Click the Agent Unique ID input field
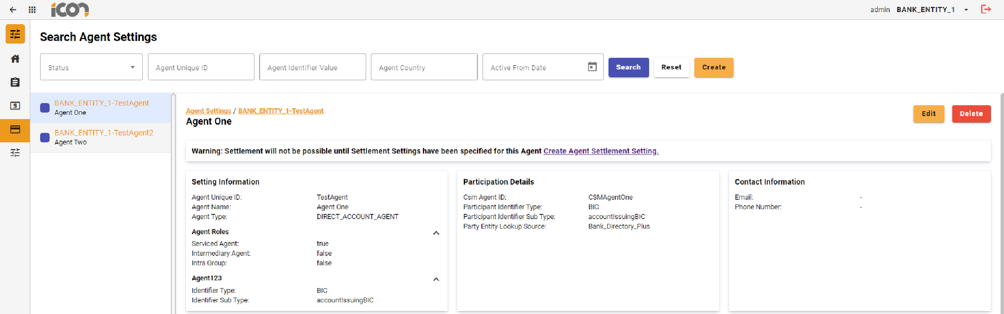The image size is (1004, 314). coord(201,67)
